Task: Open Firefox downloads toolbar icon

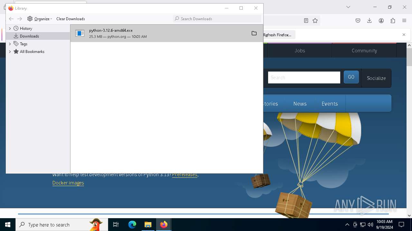Action: point(370,21)
